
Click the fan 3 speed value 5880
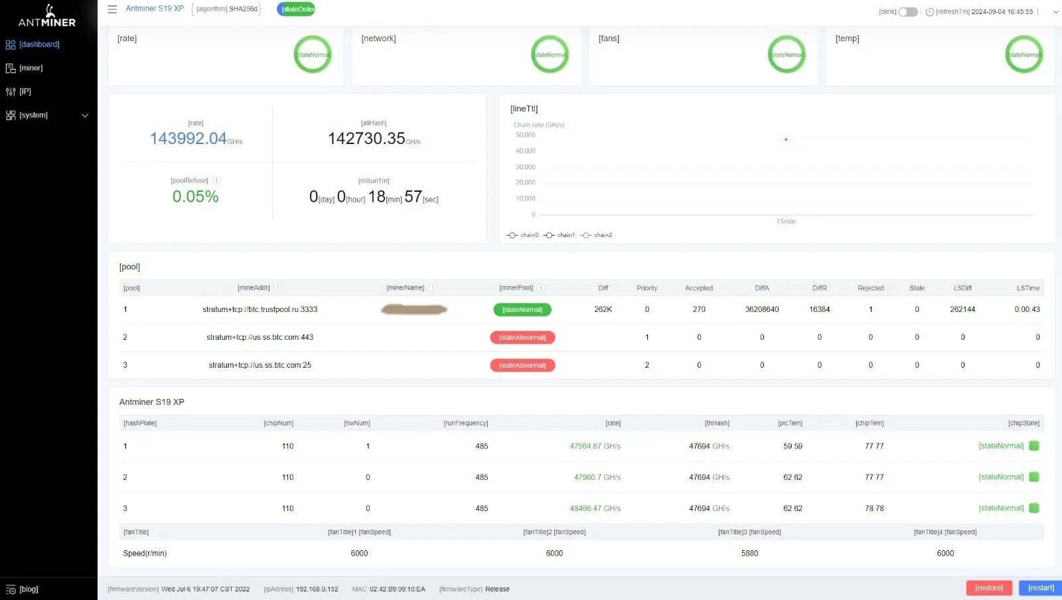749,554
